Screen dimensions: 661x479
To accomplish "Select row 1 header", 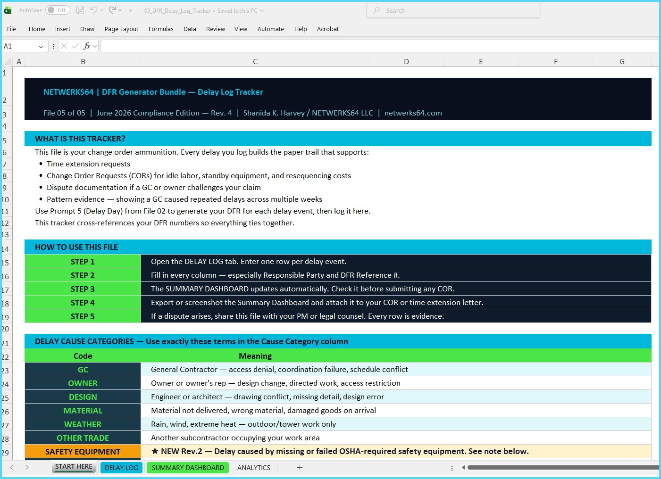I will (x=7, y=73).
